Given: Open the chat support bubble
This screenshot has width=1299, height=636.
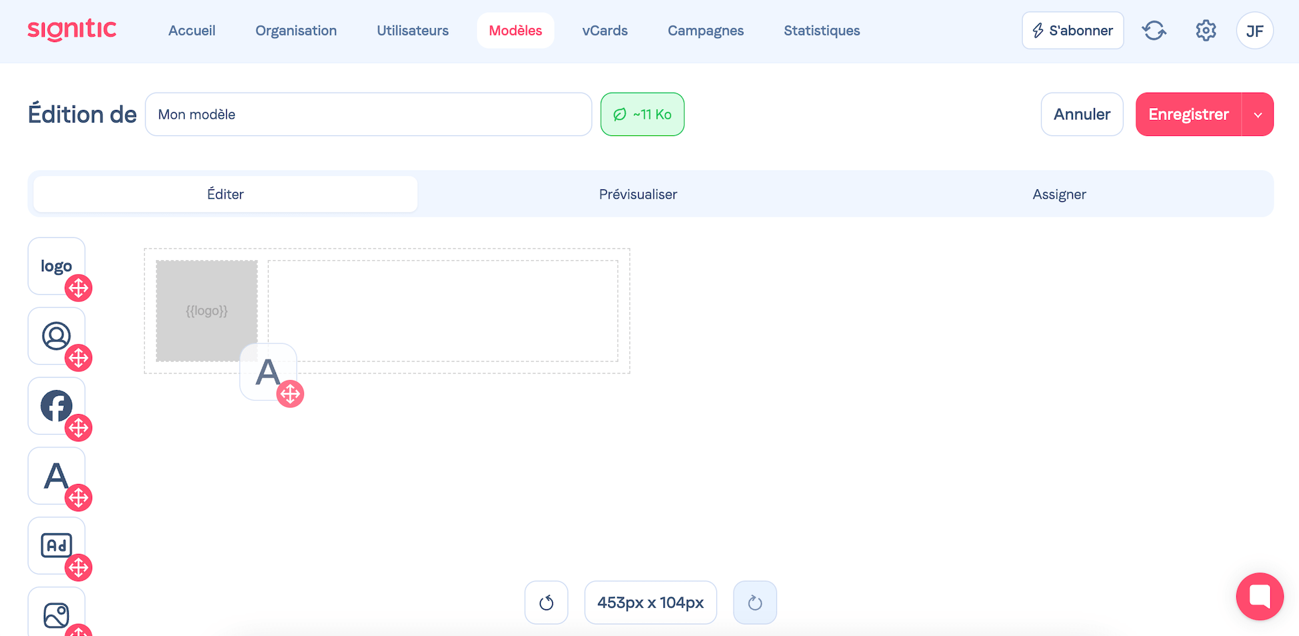Looking at the screenshot, I should [x=1259, y=596].
